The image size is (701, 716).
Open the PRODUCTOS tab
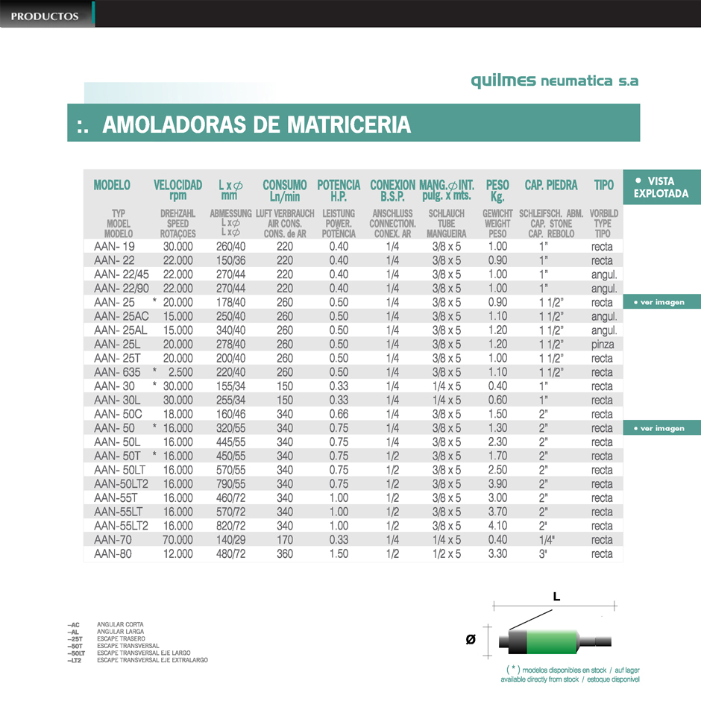tap(45, 16)
